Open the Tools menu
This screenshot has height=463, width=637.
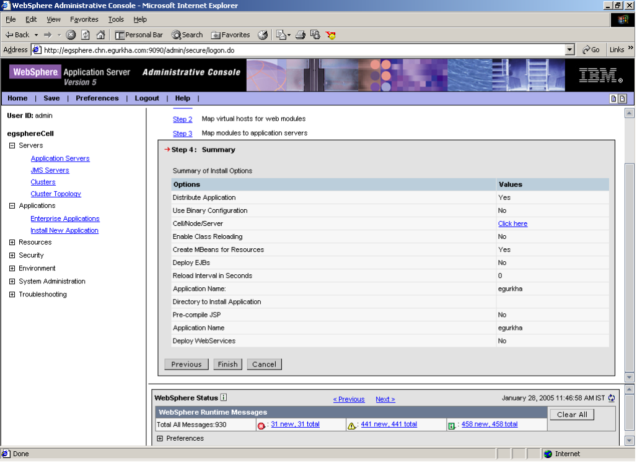coord(116,19)
